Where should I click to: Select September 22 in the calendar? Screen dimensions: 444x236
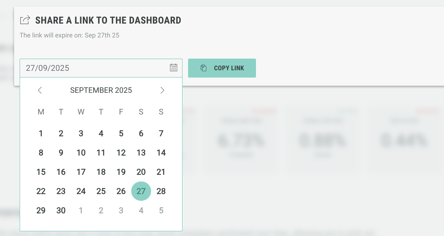click(41, 191)
